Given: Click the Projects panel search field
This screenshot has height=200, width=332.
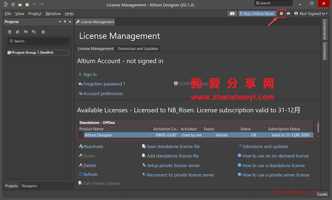Looking at the screenshot, I should [38, 41].
